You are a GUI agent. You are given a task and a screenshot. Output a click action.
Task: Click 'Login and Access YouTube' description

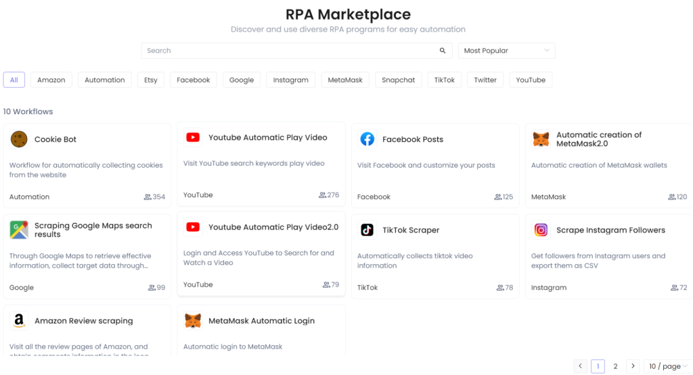[259, 257]
